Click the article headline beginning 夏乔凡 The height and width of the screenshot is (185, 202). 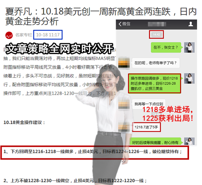tap(101, 17)
